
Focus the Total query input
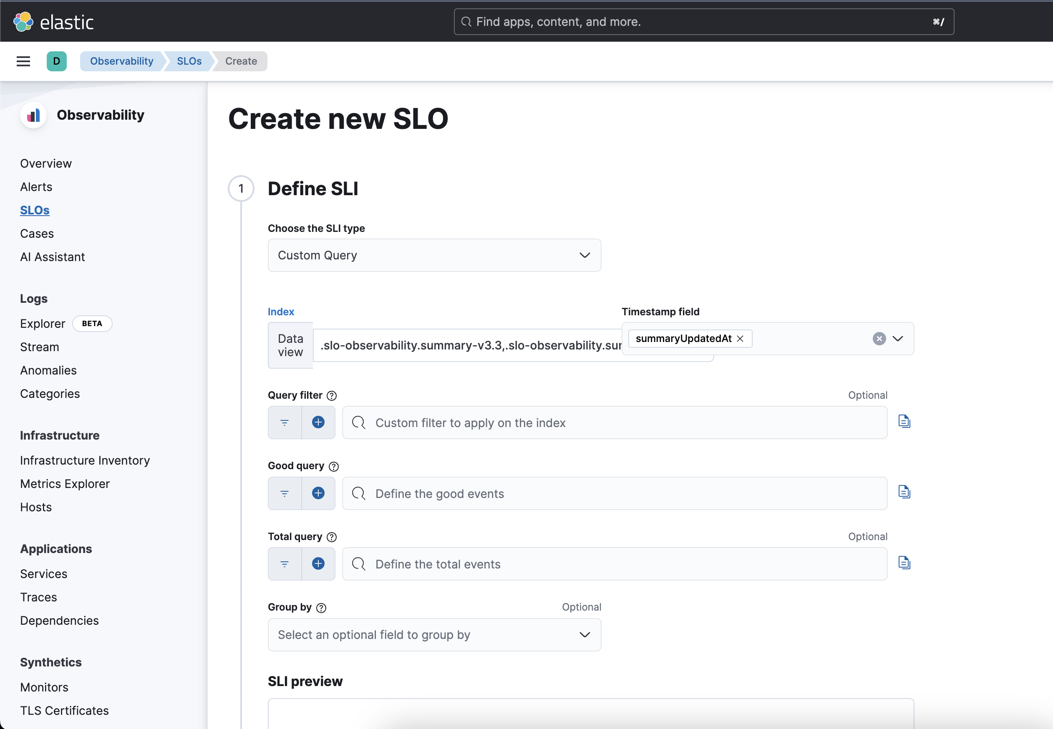click(x=615, y=564)
